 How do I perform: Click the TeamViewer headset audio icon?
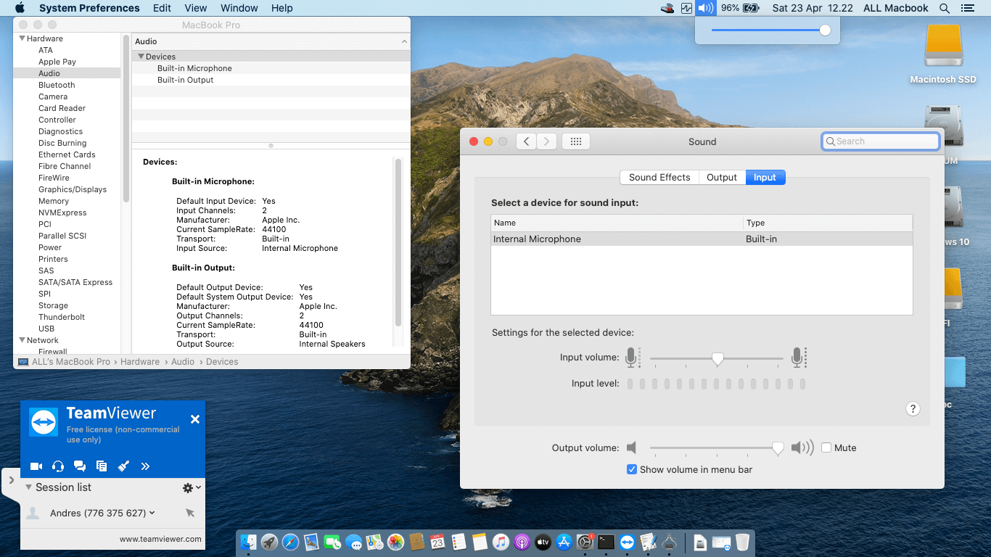coord(58,466)
